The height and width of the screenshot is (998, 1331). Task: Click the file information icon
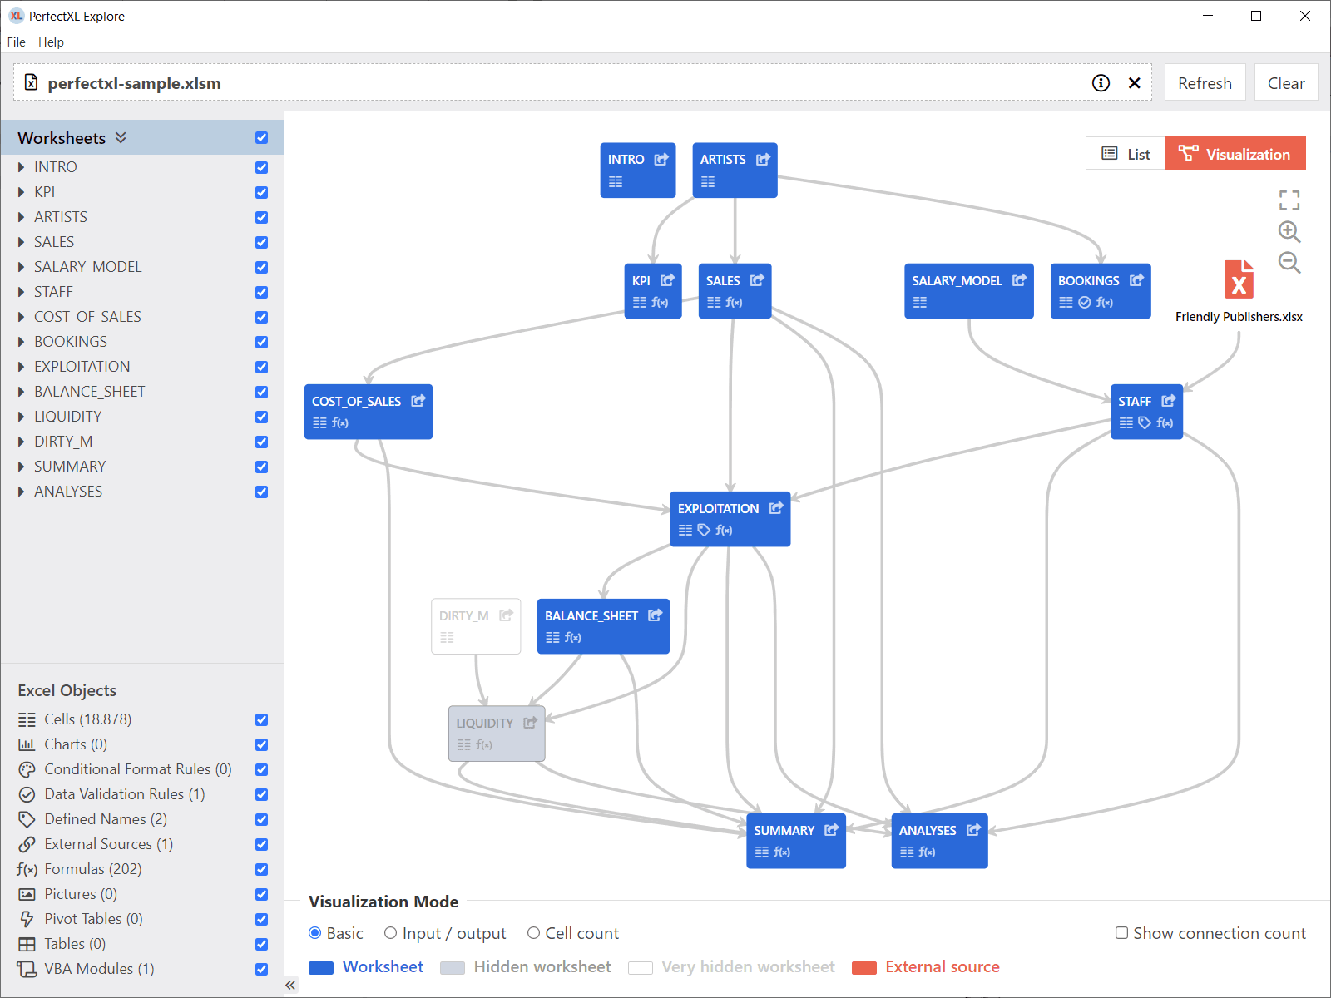1101,83
